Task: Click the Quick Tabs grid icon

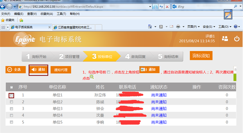Action: pos(3,27)
